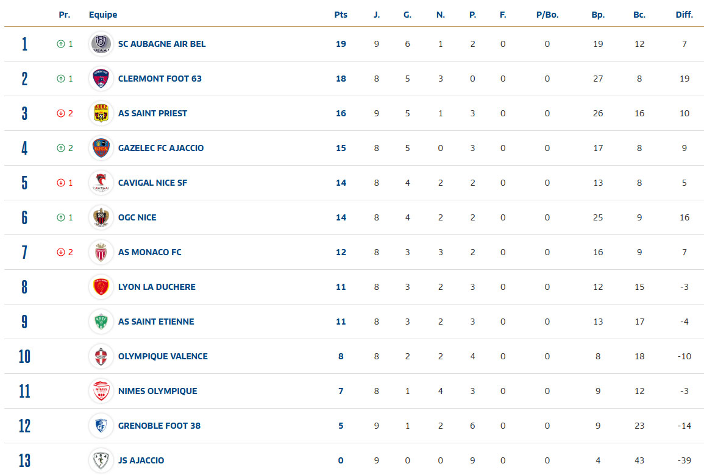704x475 pixels.
Task: Click the SC Aubagne Air Bel club logo
Action: coord(101,44)
